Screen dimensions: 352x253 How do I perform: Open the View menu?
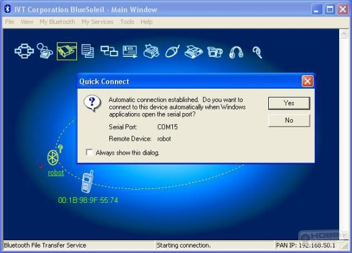pos(27,22)
